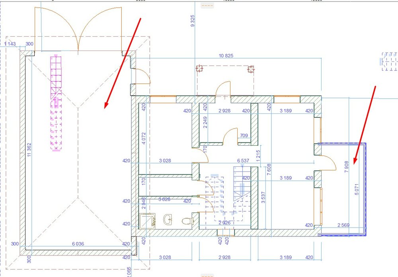Click the 4 072 room dimension
Image resolution: width=398 pixels, height=277 pixels.
point(144,138)
